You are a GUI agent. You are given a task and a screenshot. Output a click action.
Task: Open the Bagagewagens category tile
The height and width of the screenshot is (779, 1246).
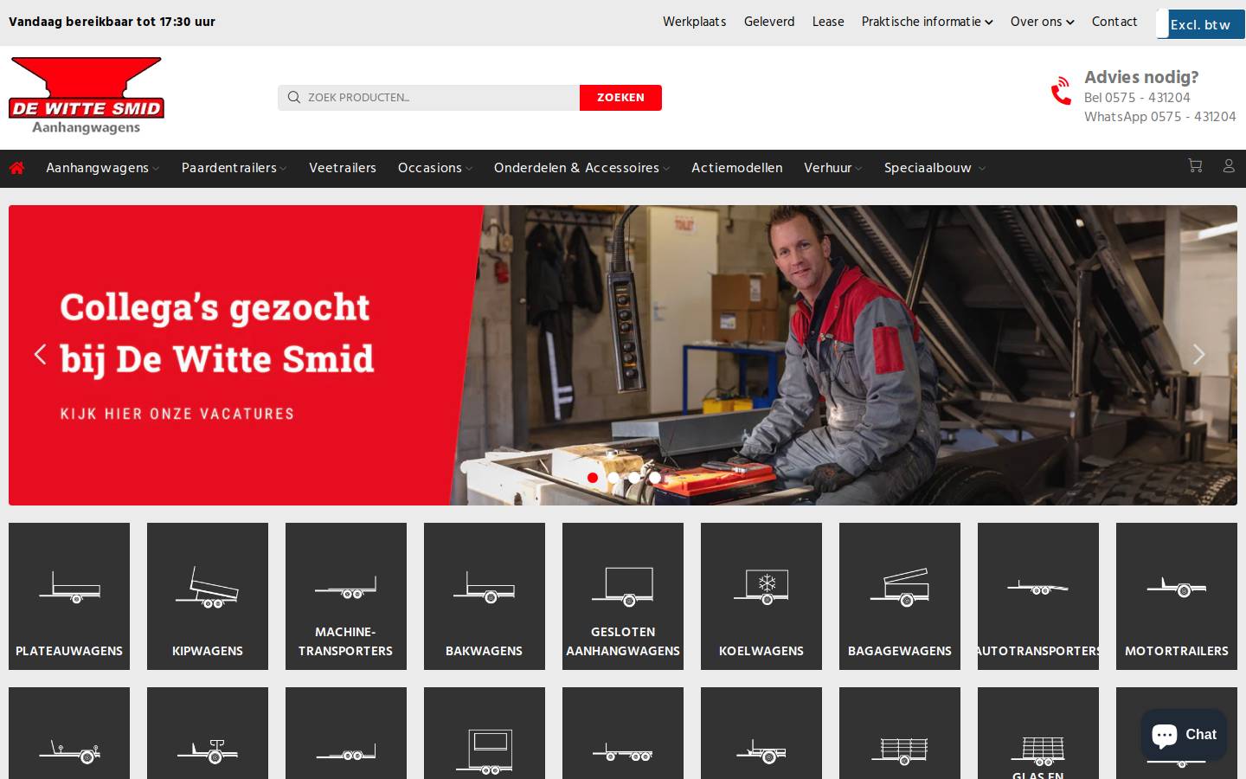[x=900, y=596]
